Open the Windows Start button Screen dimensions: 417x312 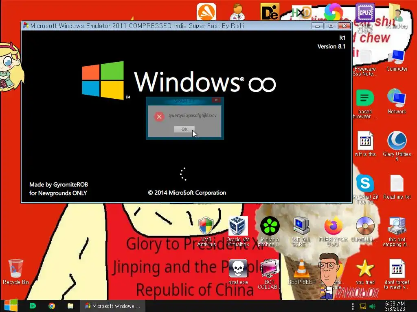click(11, 305)
